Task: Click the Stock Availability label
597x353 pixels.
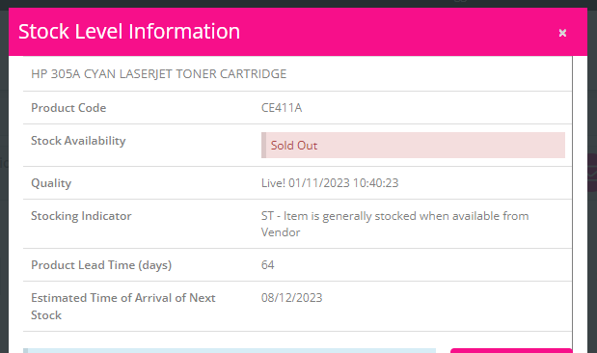Action: click(x=78, y=141)
